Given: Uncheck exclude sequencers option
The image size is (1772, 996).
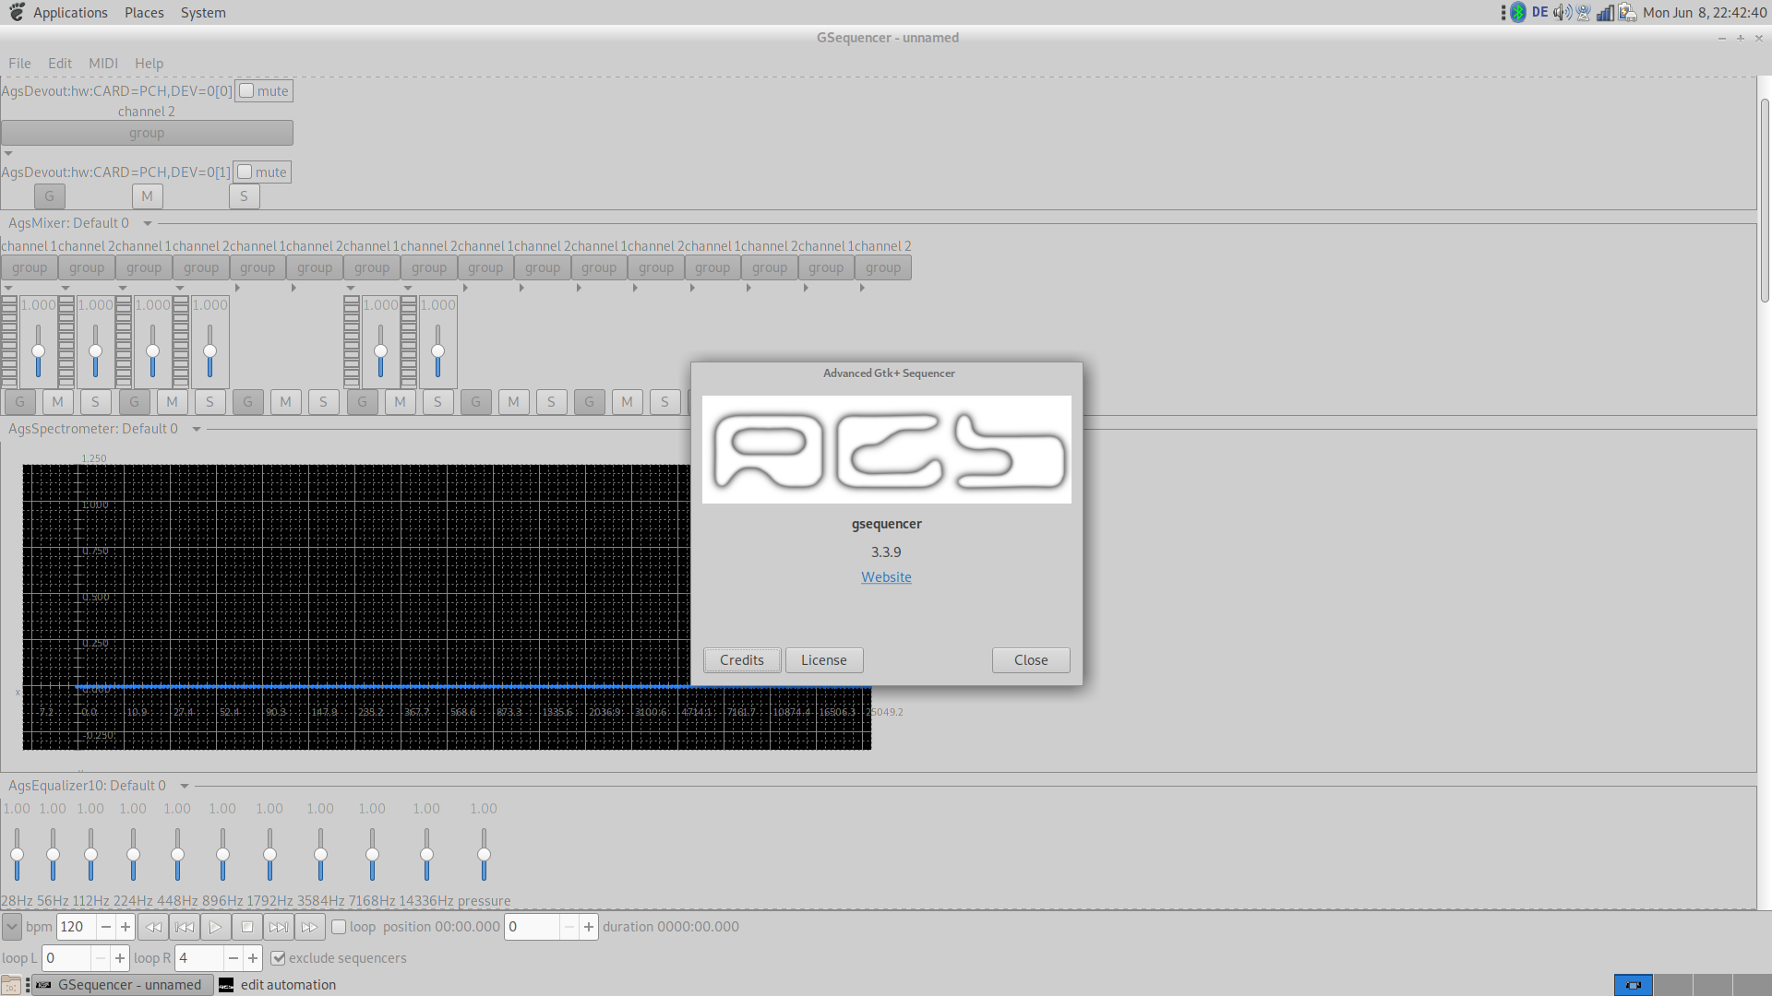Looking at the screenshot, I should pos(278,958).
